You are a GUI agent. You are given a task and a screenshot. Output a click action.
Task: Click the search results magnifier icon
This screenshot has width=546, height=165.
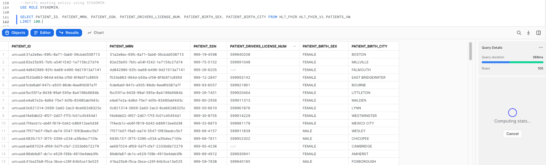pyautogui.click(x=519, y=33)
